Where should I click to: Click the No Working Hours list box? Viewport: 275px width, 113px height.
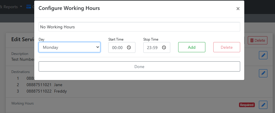tap(139, 27)
